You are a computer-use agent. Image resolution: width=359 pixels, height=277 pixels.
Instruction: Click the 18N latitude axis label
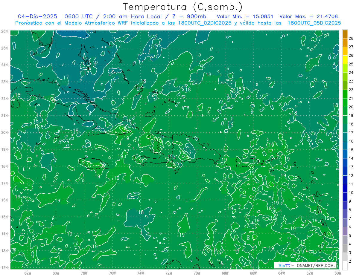click(x=4, y=166)
